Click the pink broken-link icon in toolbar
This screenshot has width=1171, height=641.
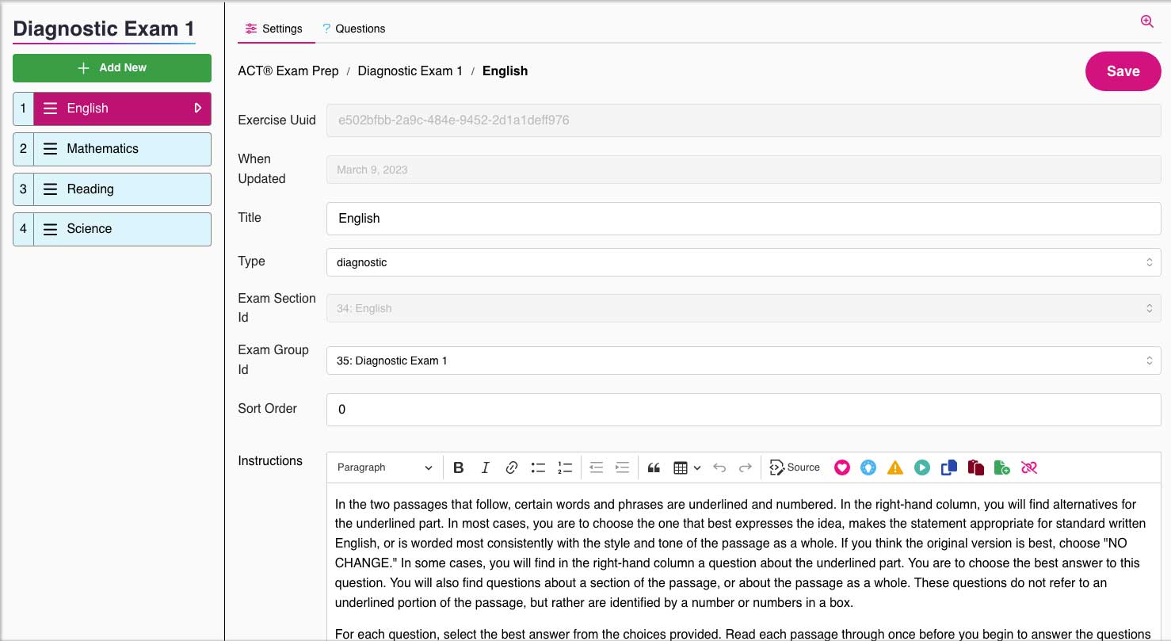1029,467
